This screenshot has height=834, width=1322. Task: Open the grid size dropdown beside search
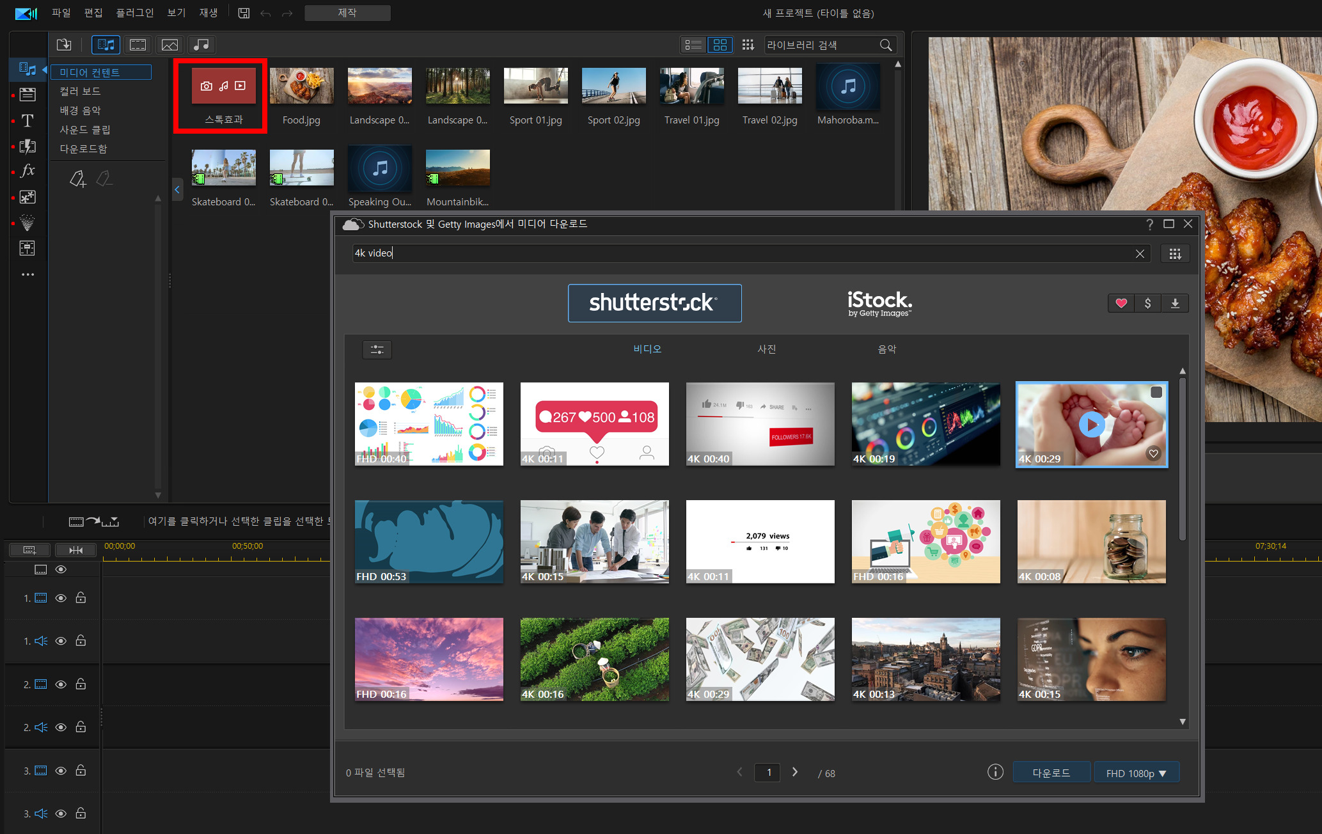(x=1175, y=254)
